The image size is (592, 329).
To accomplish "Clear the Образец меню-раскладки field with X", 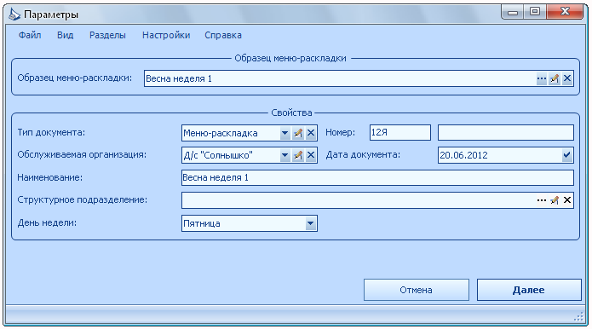I will point(567,78).
